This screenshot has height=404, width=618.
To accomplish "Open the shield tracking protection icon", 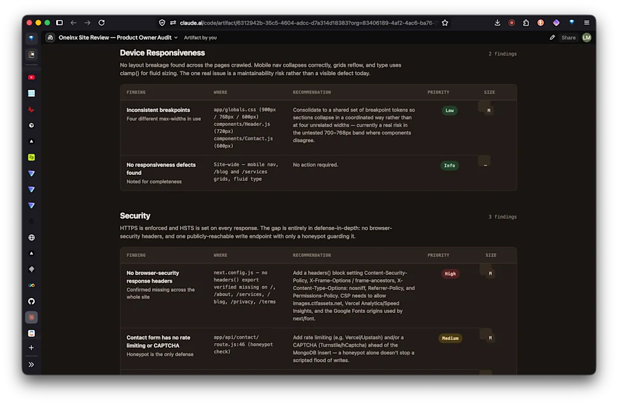I will tap(162, 23).
